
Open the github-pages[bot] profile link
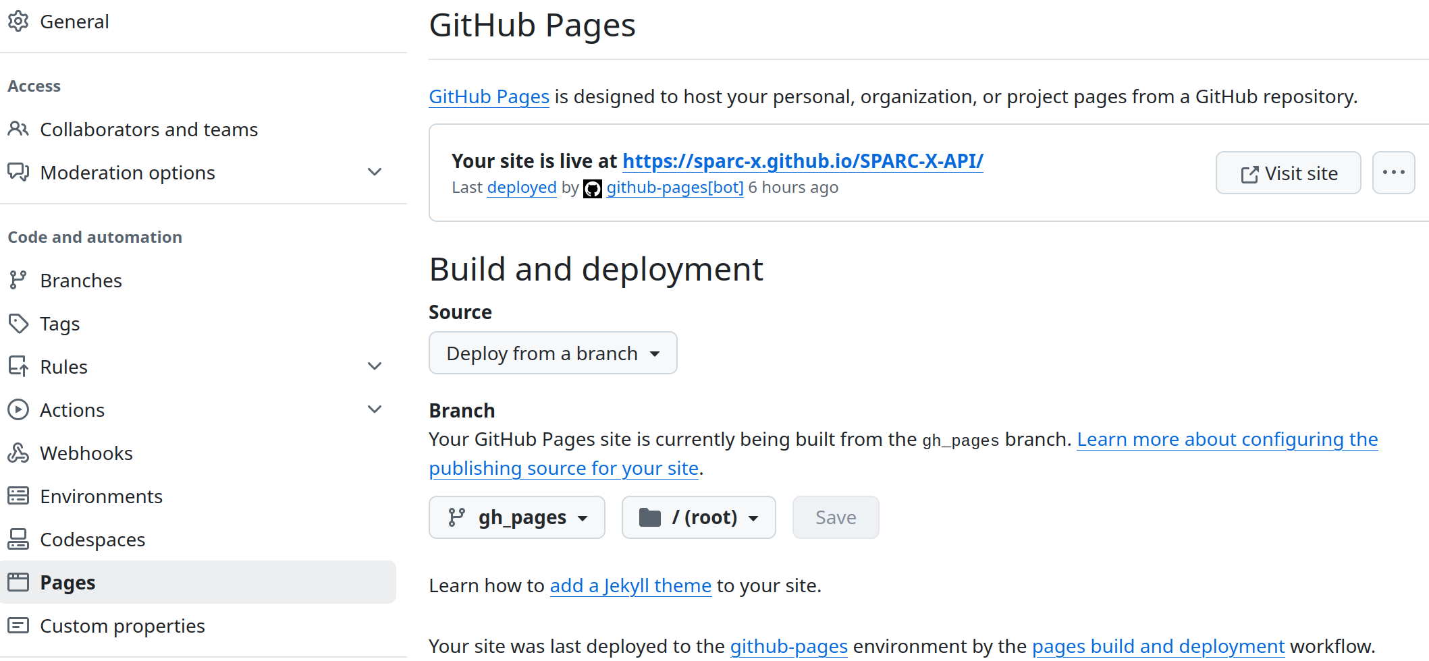pyautogui.click(x=675, y=188)
